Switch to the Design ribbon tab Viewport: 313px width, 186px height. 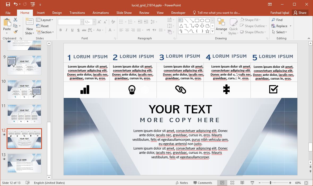pyautogui.click(x=57, y=13)
